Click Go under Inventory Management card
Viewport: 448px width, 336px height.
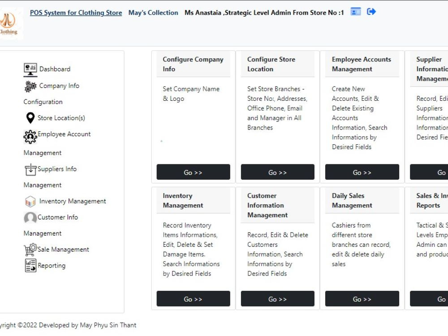coord(193,298)
